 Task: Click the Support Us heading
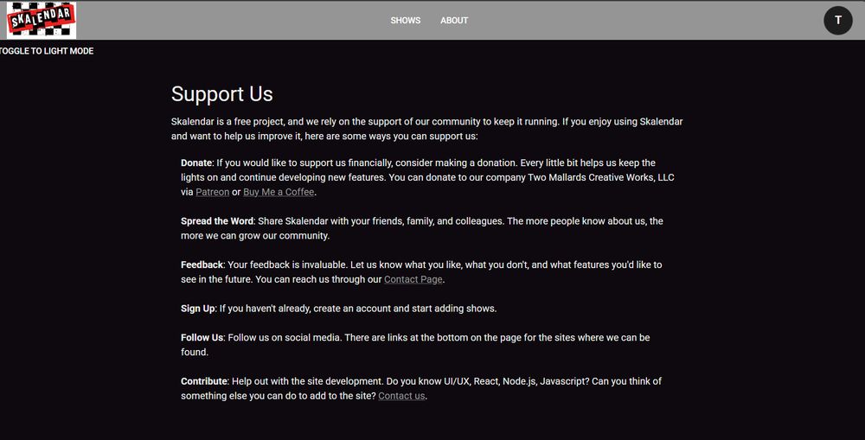221,93
